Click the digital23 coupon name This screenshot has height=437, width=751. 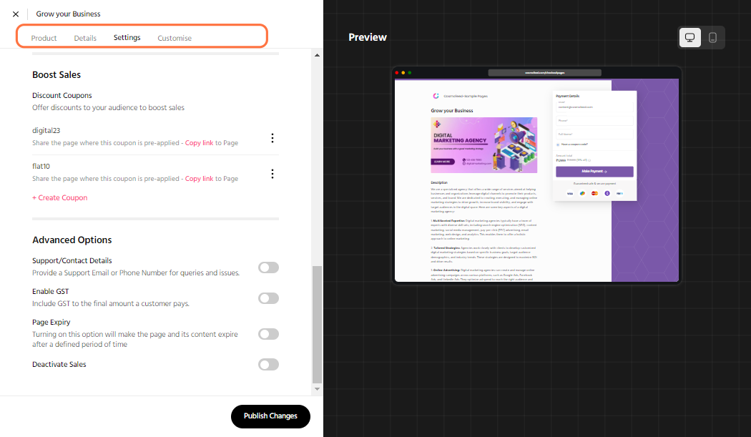click(x=46, y=130)
